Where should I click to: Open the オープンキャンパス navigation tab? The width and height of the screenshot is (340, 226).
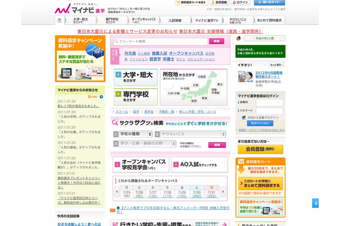tap(143, 20)
